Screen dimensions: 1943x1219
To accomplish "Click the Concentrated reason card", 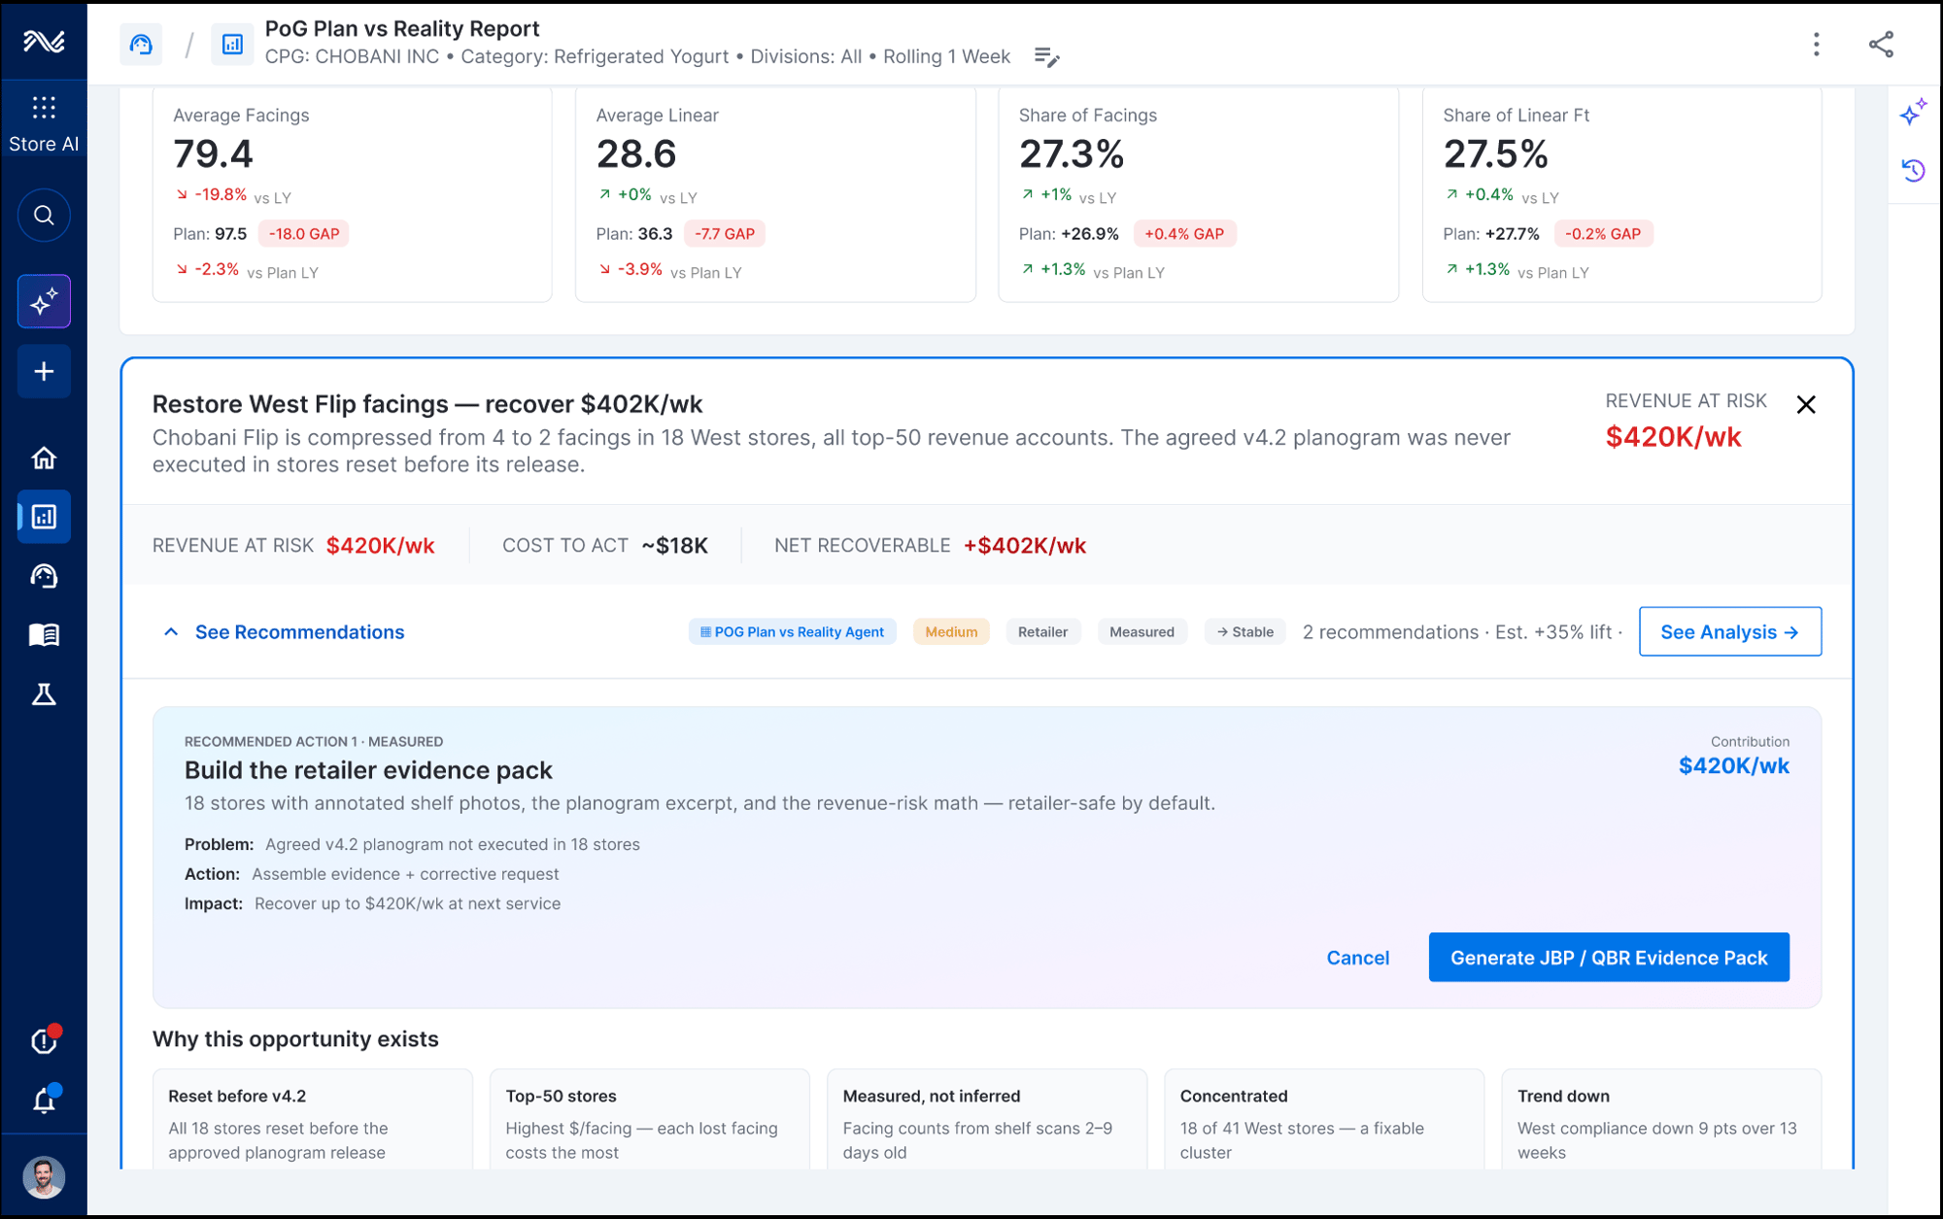I will (x=1324, y=1119).
